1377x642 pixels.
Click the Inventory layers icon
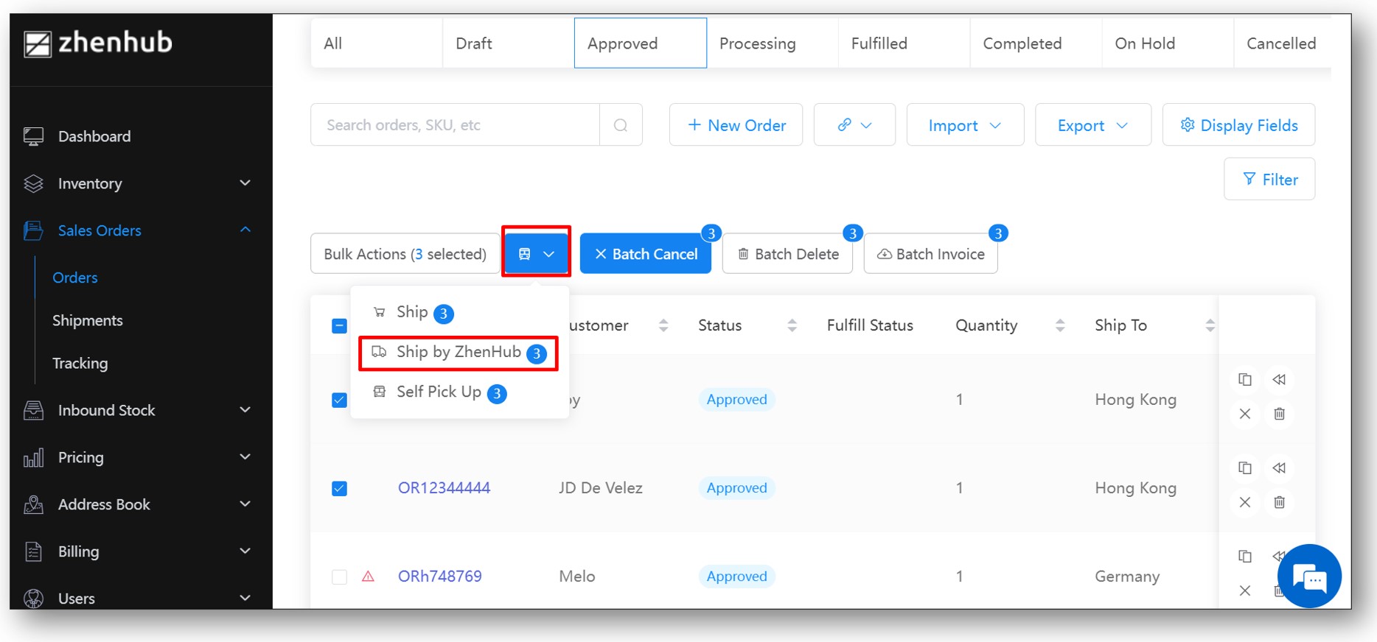pyautogui.click(x=34, y=183)
